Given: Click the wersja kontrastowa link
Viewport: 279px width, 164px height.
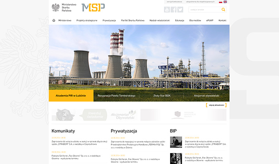Looking at the screenshot, I should click(x=174, y=2).
